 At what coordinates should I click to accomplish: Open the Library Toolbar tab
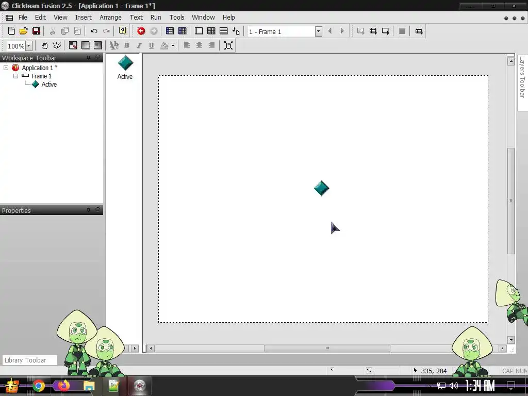[x=29, y=360]
